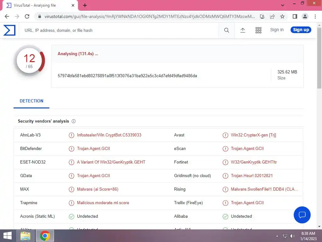Click the alert icon beside Gridinsoft result
The width and height of the screenshot is (322, 242).
225,176
